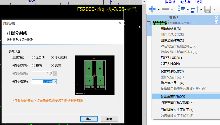Select the 全自动 generation mode
Viewport: 220px width, 125px height.
tap(33, 57)
